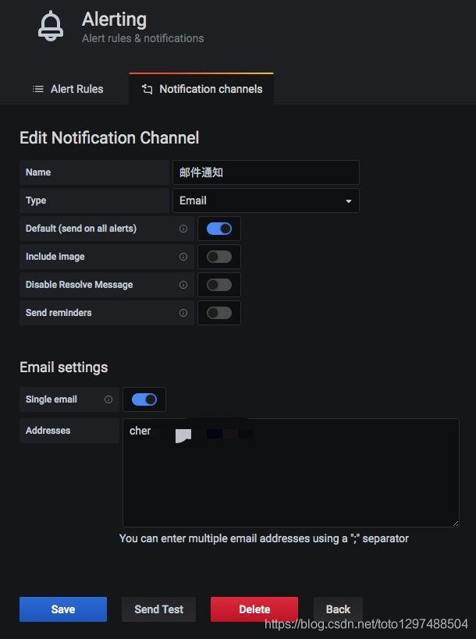Turn off the Single email switch
476x639 pixels.
coord(144,399)
